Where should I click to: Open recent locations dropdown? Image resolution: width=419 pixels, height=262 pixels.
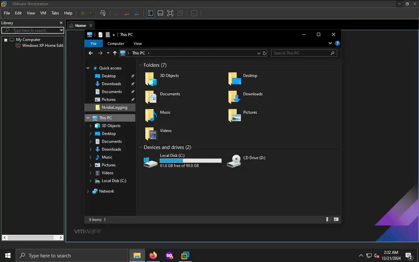point(108,53)
